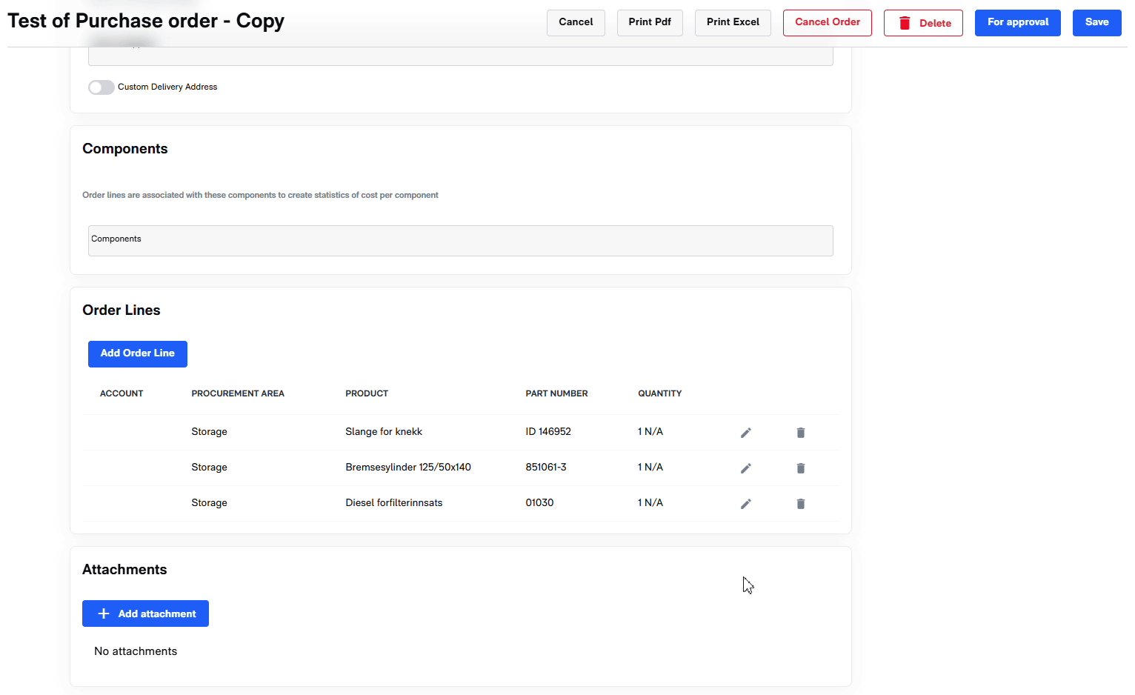1135x695 pixels.
Task: Click part number 01030
Action: pos(539,503)
